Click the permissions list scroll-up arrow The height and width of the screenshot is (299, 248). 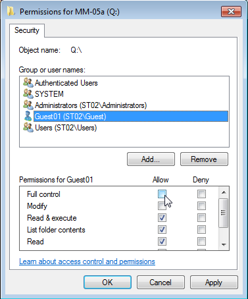[224, 192]
